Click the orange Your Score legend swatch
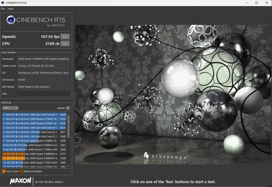This screenshot has height=187, width=272. pyautogui.click(x=4, y=171)
